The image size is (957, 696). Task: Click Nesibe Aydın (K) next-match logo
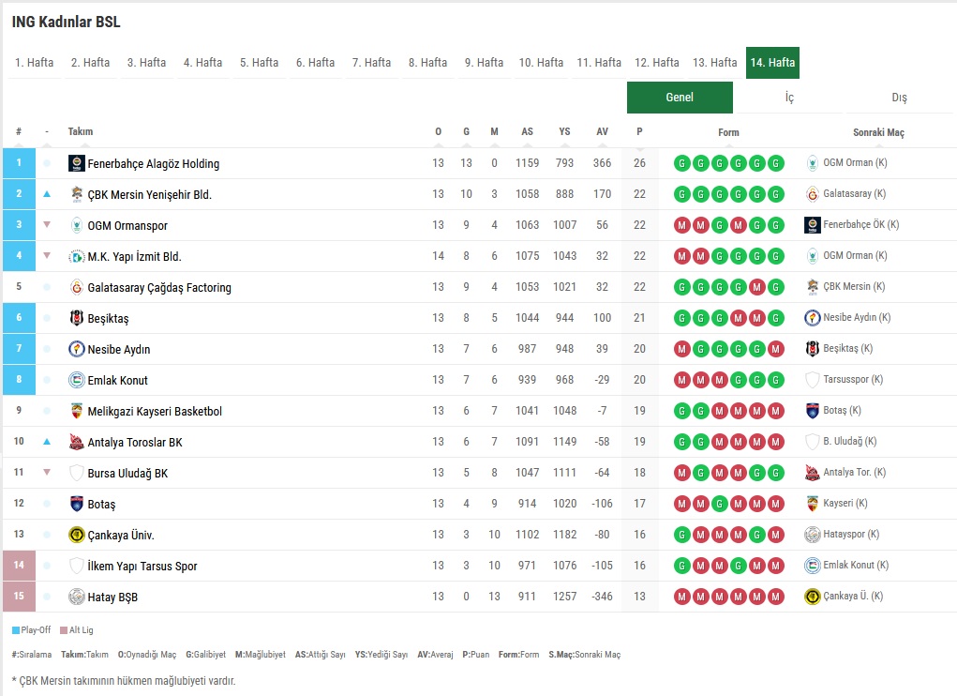[813, 318]
